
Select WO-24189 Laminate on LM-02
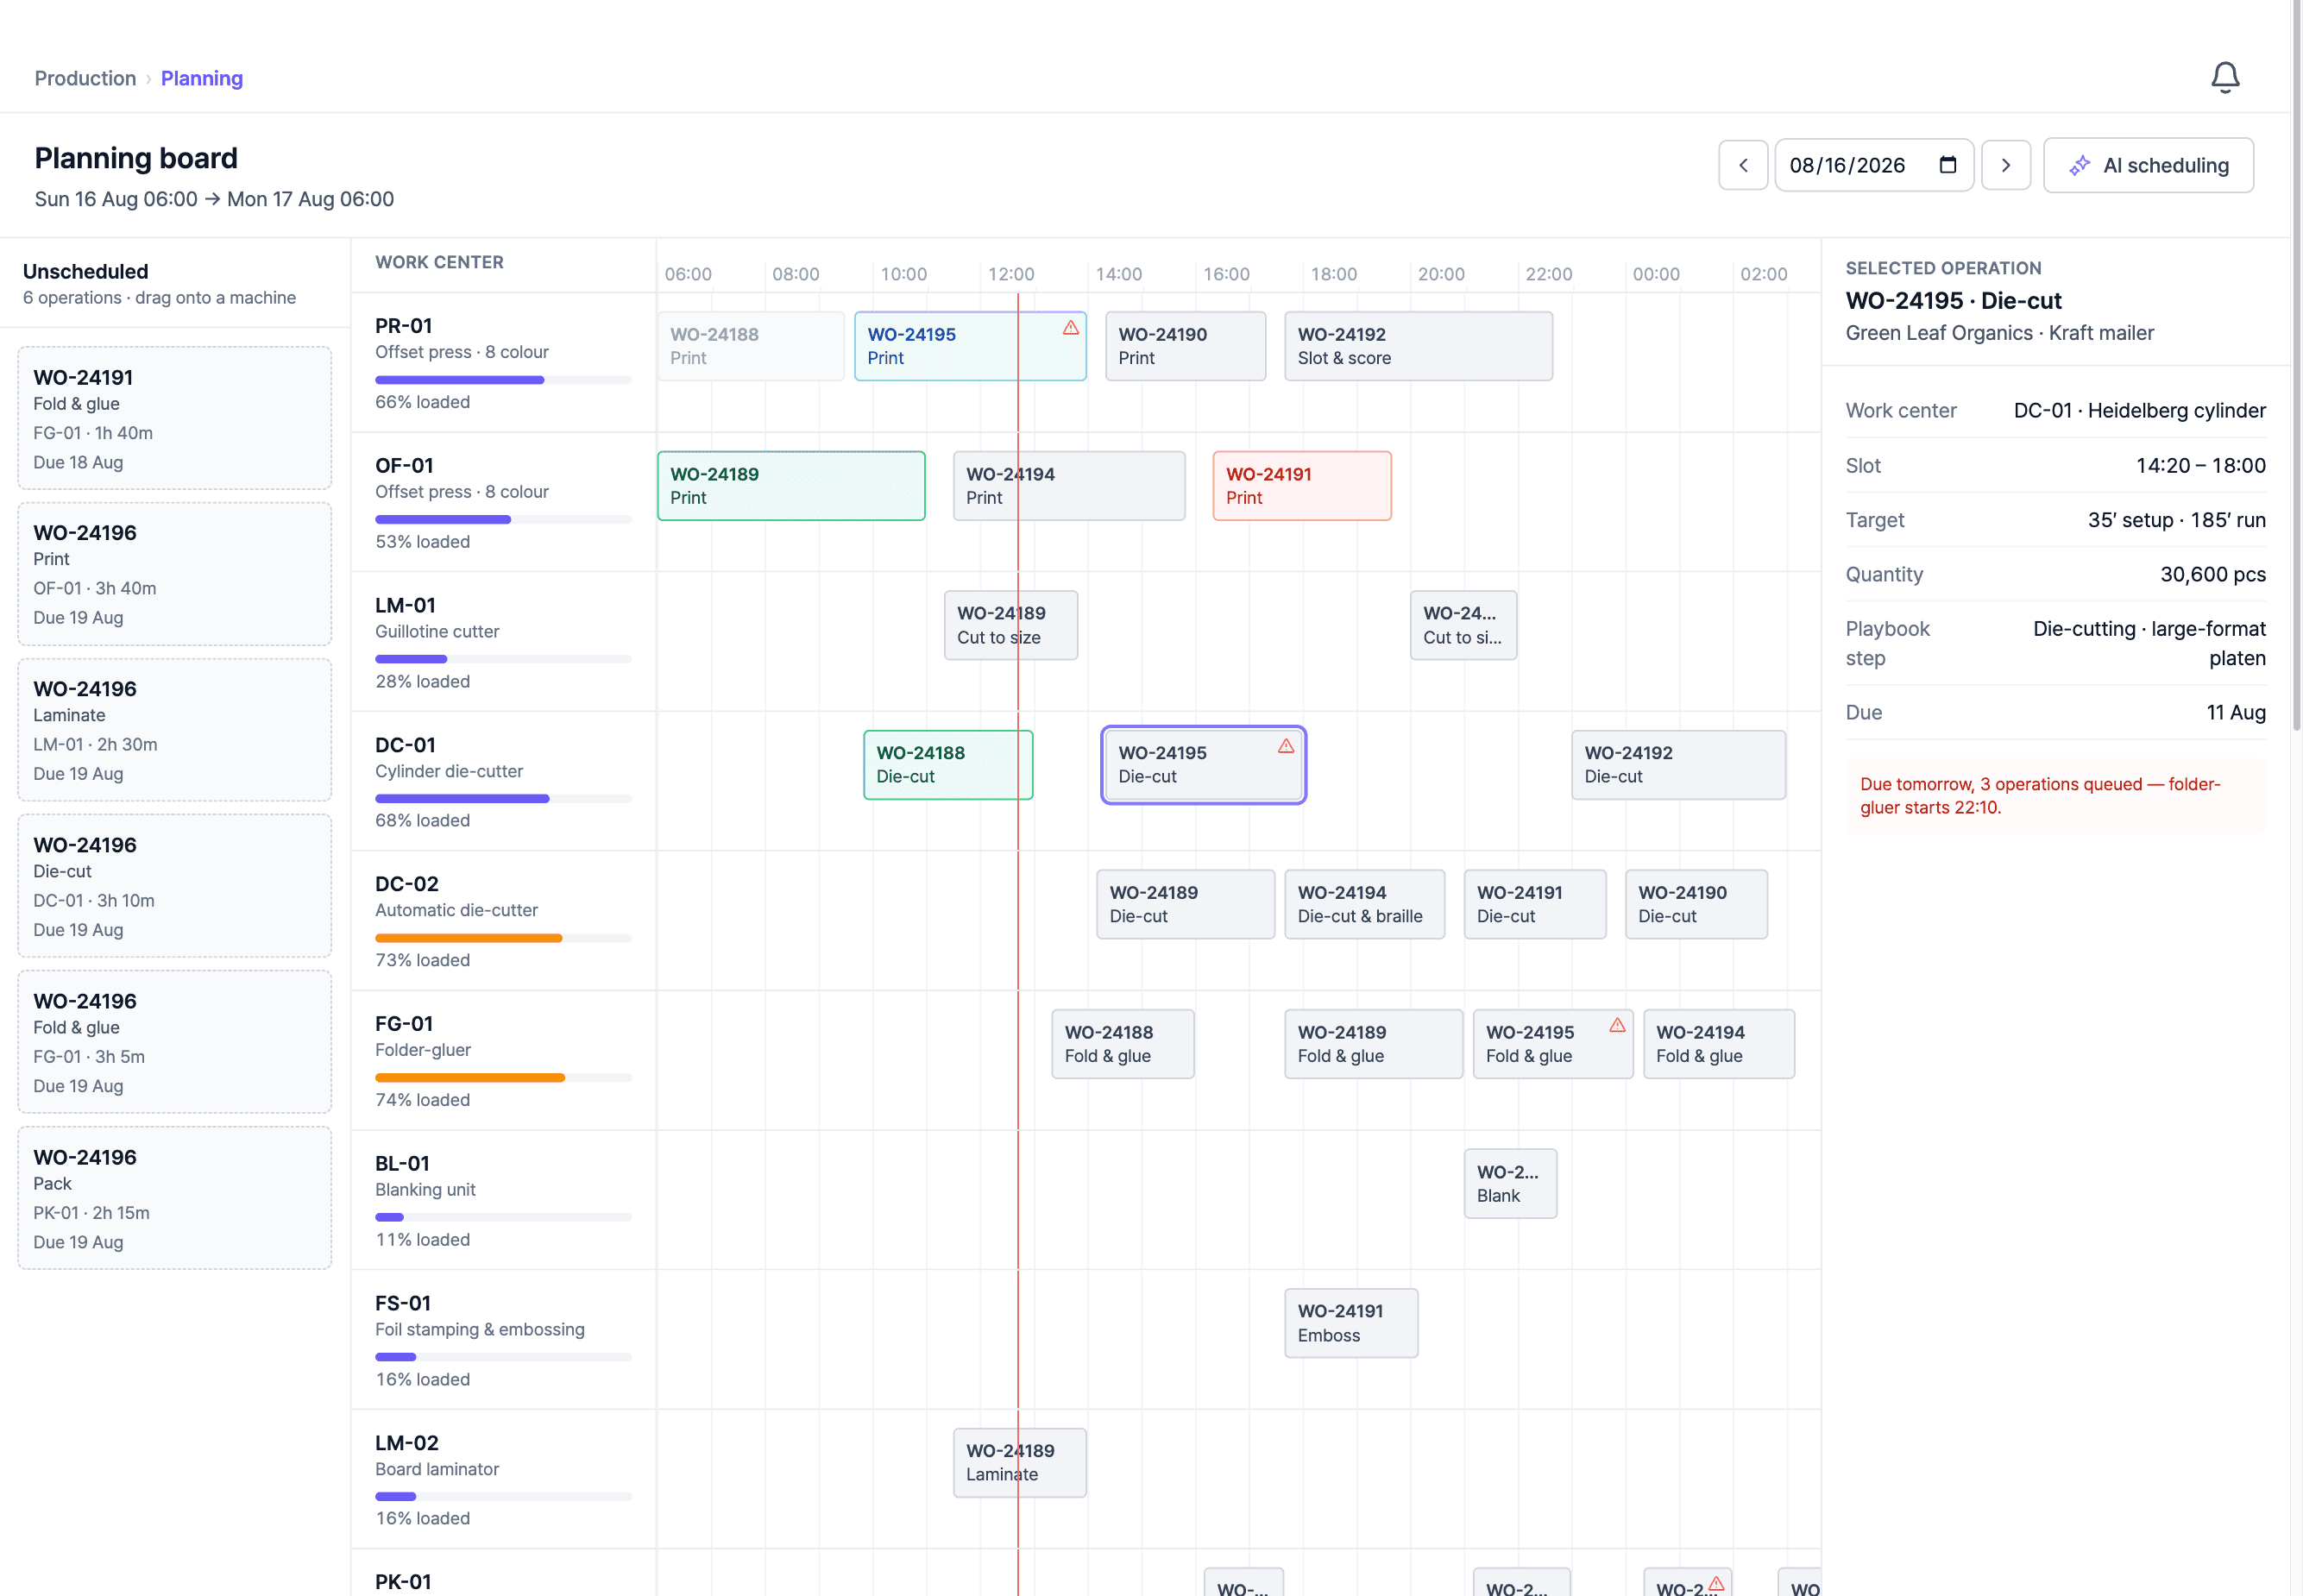coord(1020,1462)
